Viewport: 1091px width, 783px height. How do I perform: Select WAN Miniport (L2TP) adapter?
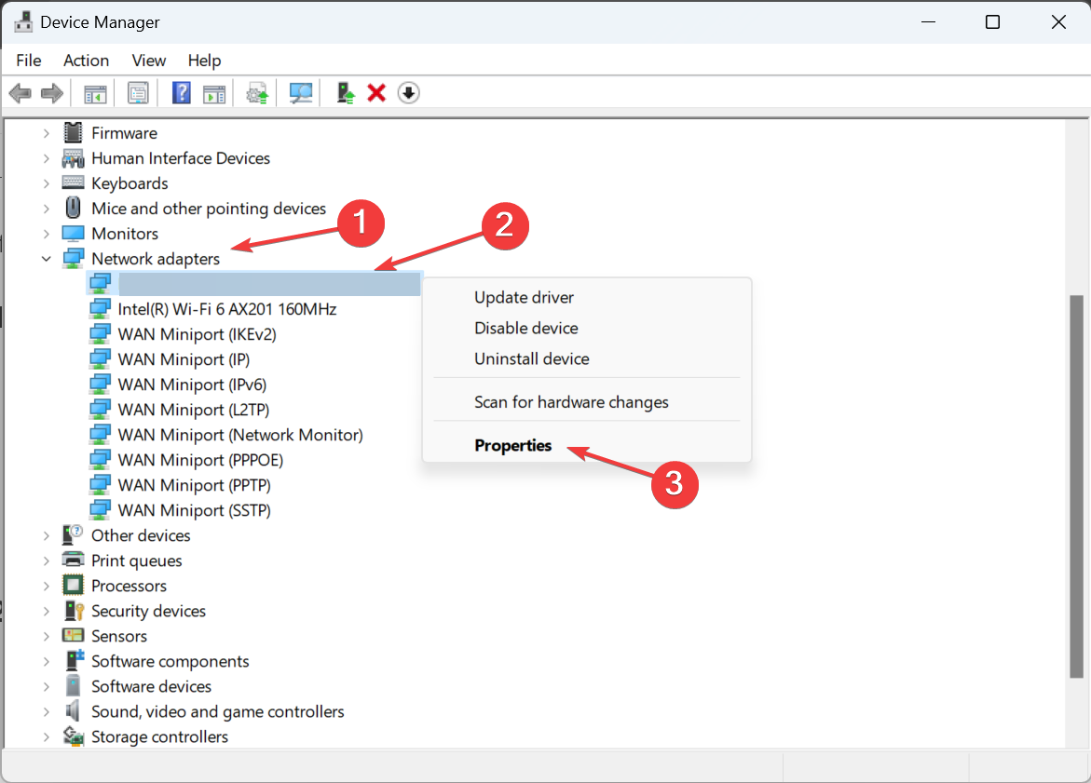pos(194,410)
